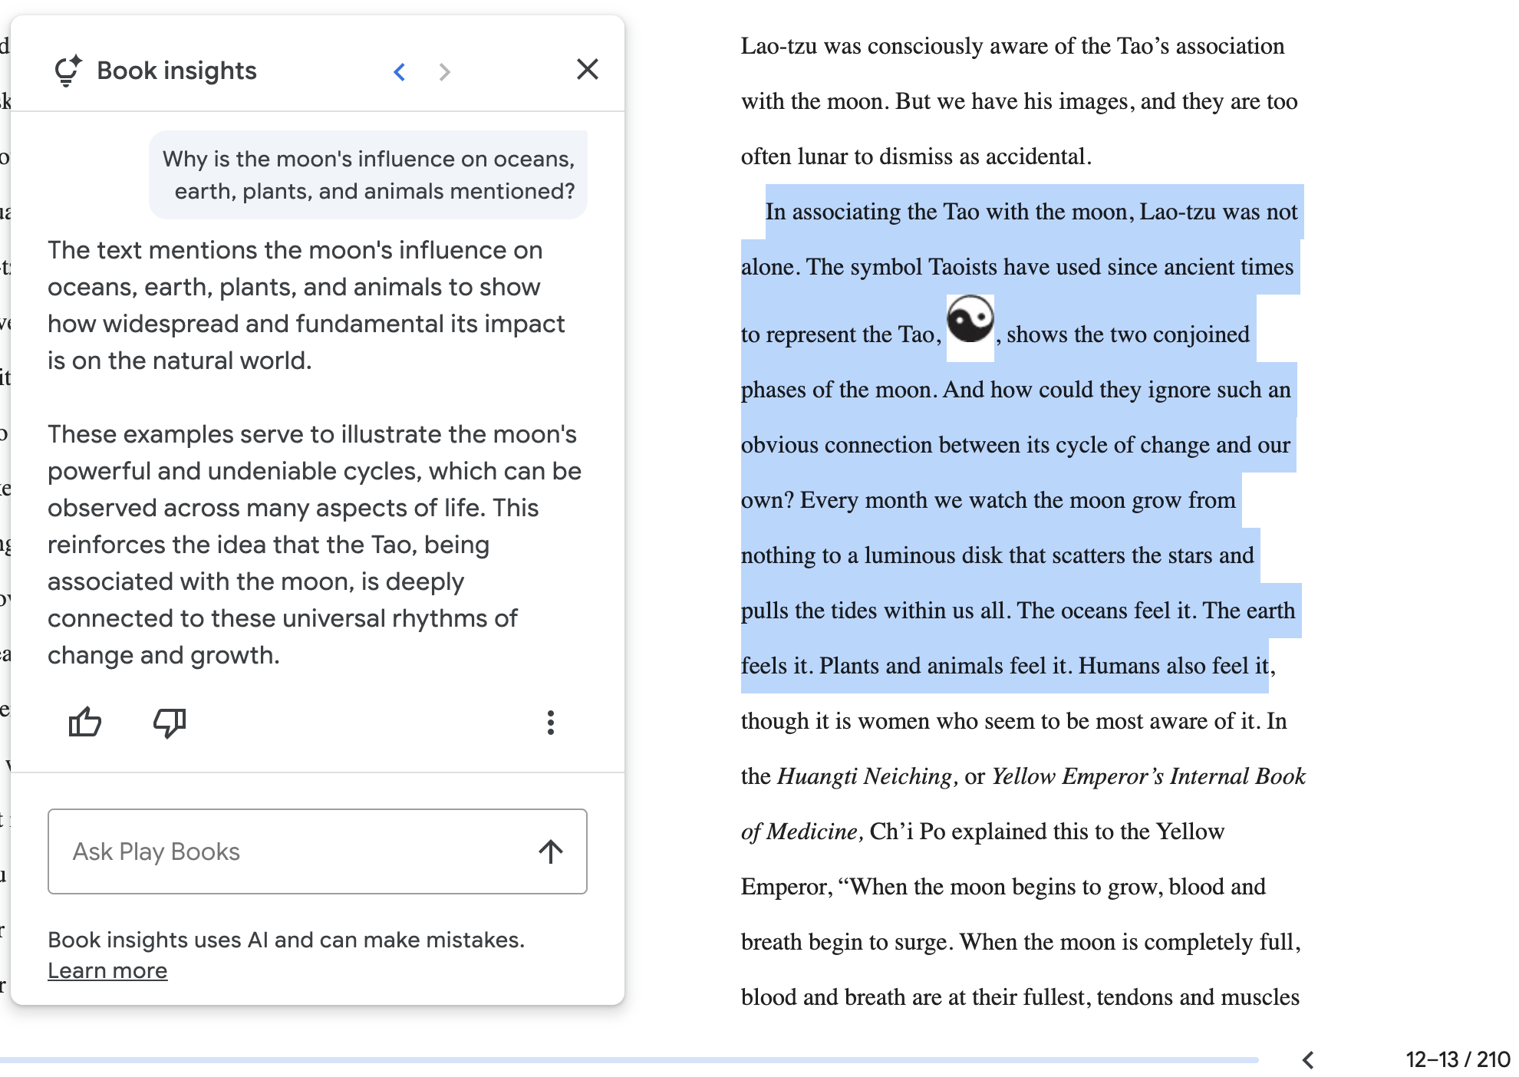Click the answer paragraph starting 'These examples serve'
This screenshot has width=1519, height=1077.
pos(315,545)
